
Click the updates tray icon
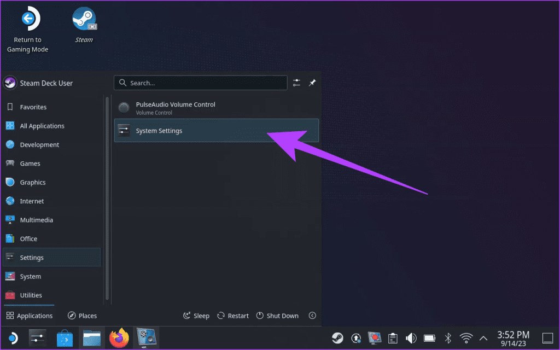[x=356, y=338]
